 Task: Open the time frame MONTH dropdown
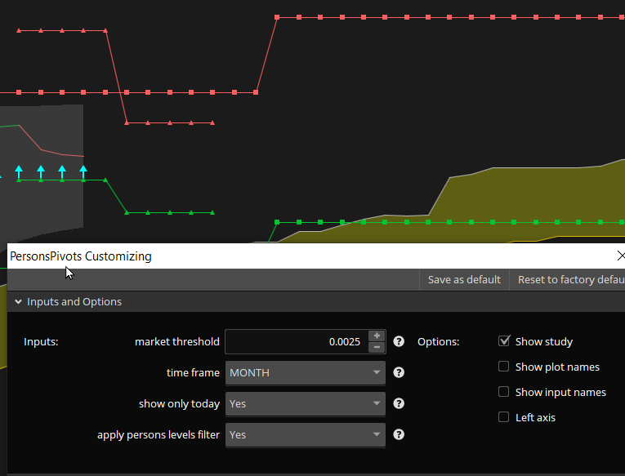click(306, 373)
